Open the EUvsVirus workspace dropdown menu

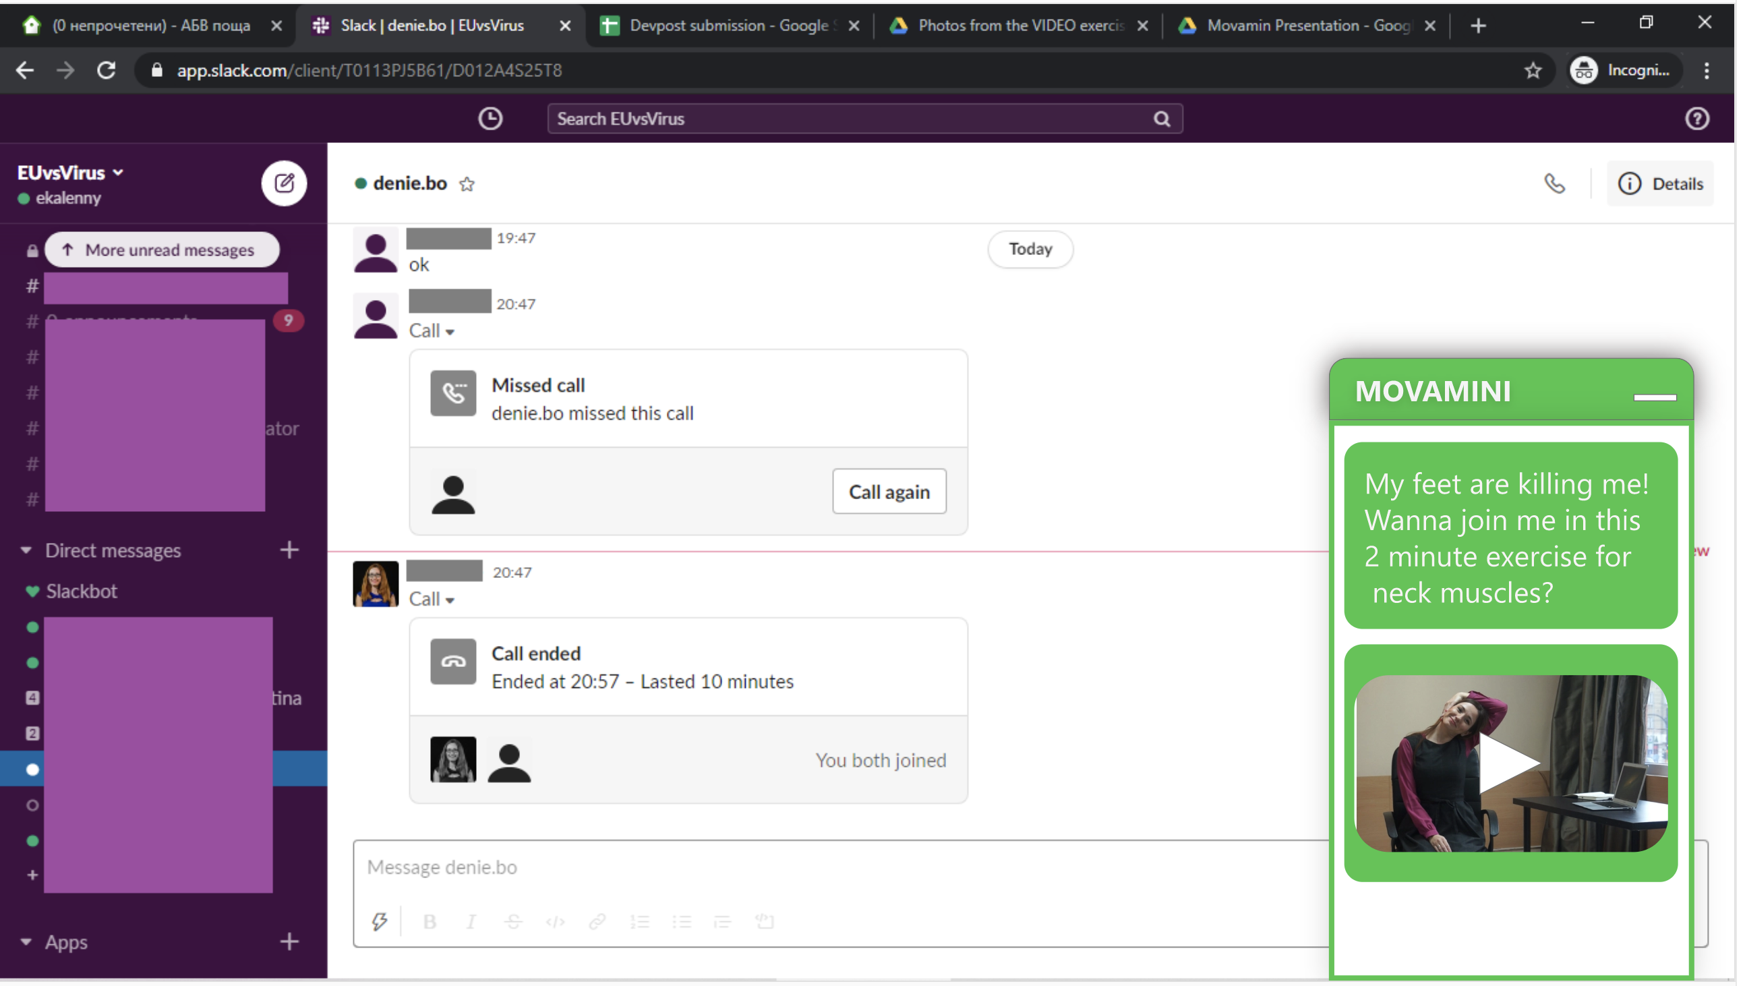coord(71,173)
